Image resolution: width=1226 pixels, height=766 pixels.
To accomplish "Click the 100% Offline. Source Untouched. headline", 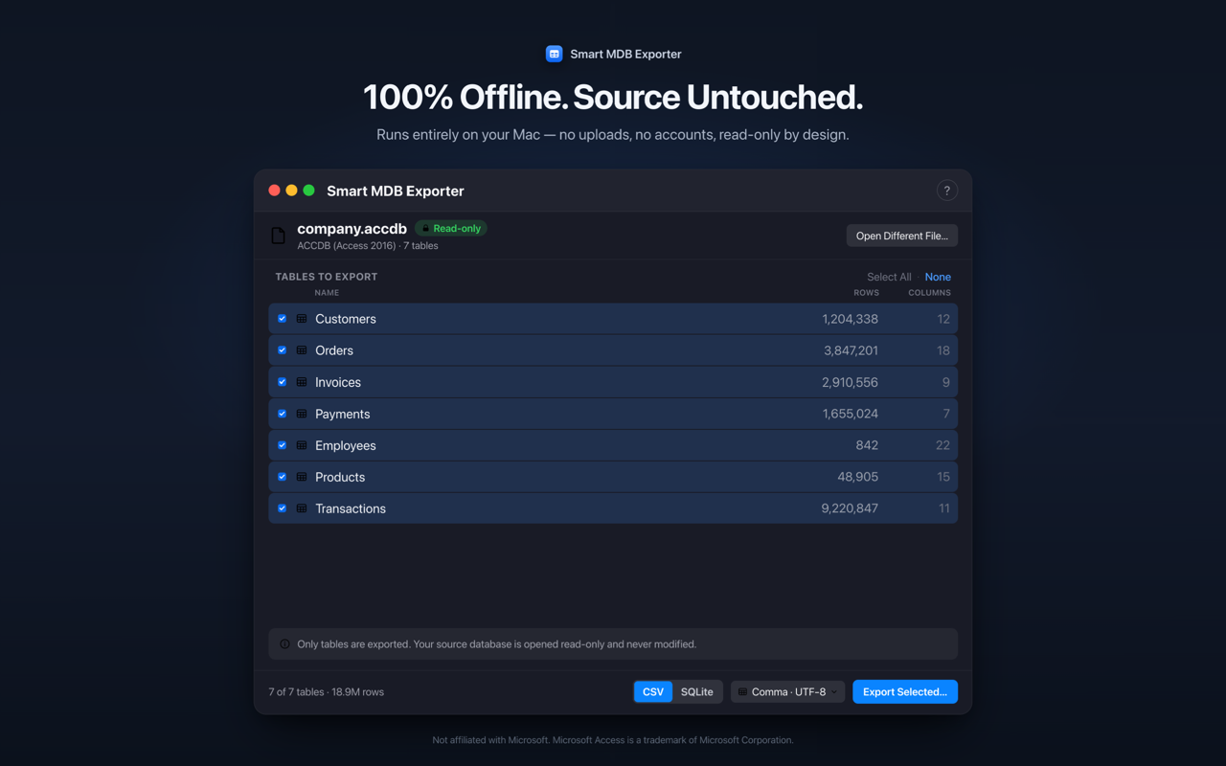I will pos(613,97).
